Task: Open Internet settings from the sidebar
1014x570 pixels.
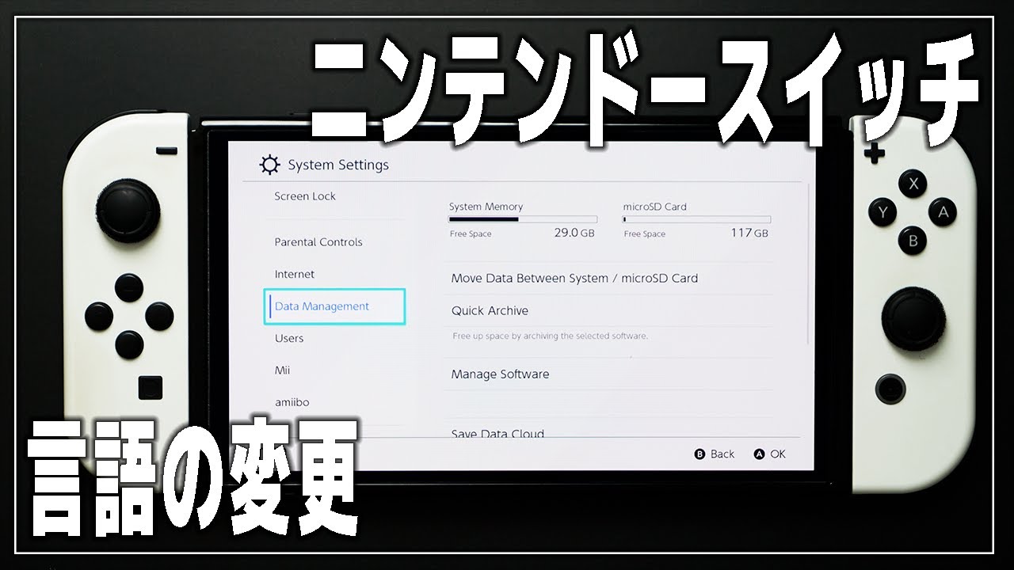Action: point(294,274)
